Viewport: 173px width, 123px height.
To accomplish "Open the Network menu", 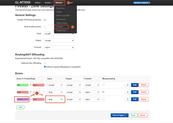I will coord(60,3).
